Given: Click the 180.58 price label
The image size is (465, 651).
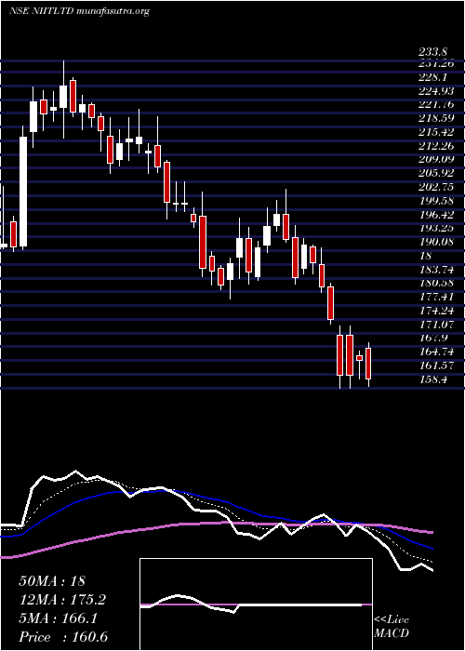Looking at the screenshot, I should [436, 283].
